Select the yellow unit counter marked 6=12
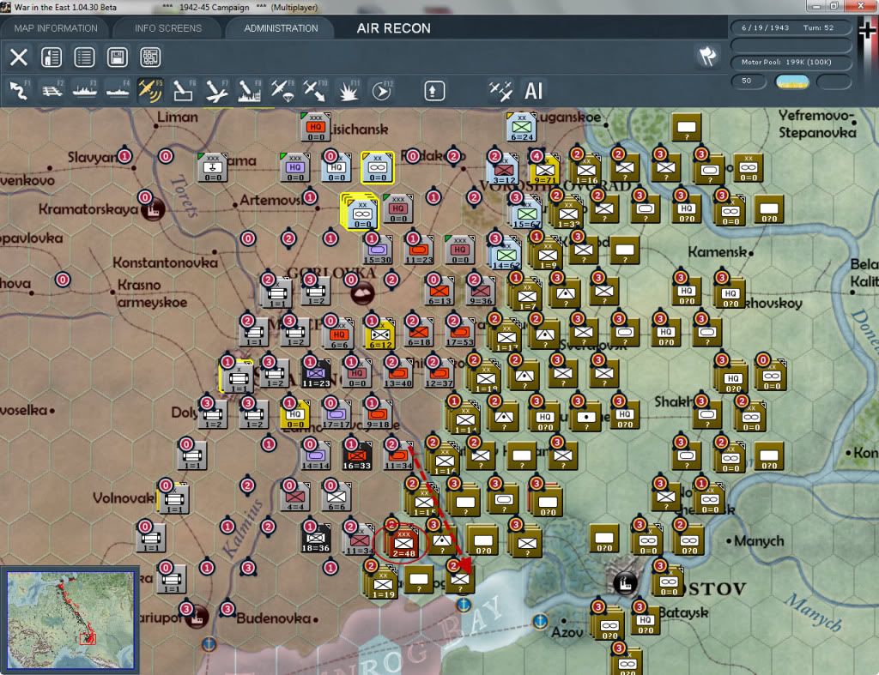 click(379, 334)
